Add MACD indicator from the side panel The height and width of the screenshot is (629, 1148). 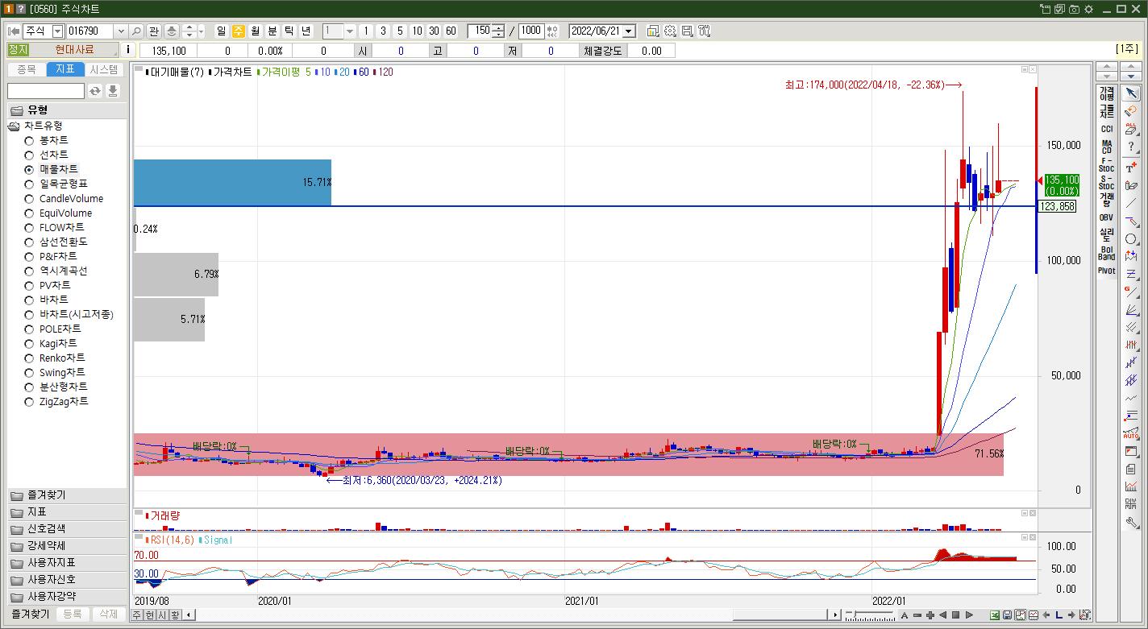point(1106,147)
